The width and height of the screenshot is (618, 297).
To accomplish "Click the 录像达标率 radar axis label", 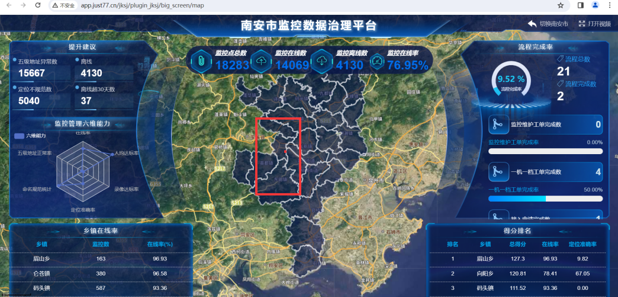I will 127,189.
